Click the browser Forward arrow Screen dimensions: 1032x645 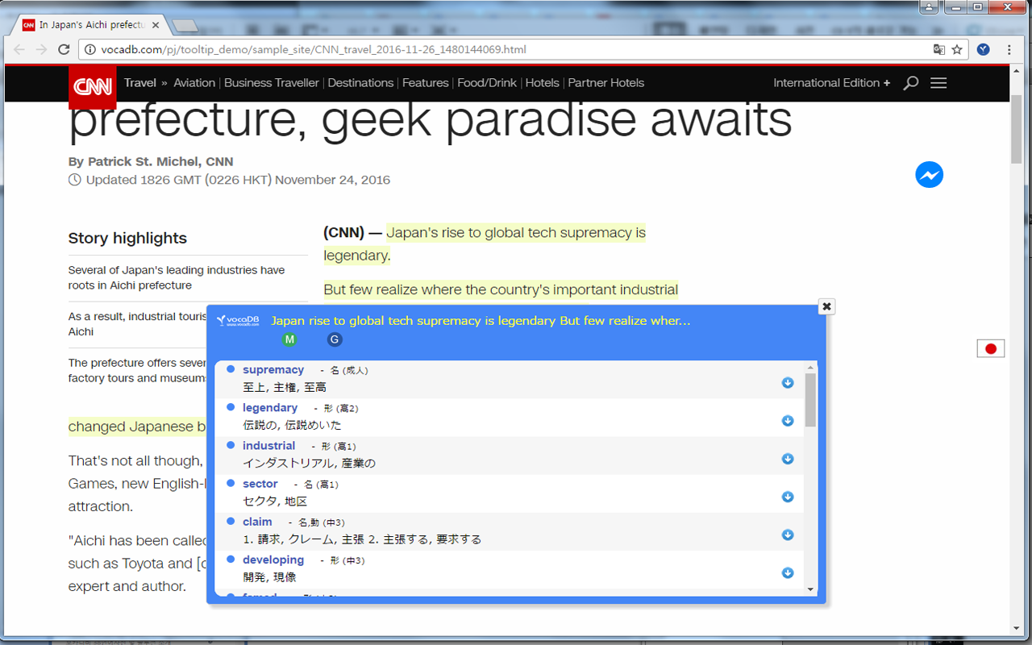click(42, 49)
